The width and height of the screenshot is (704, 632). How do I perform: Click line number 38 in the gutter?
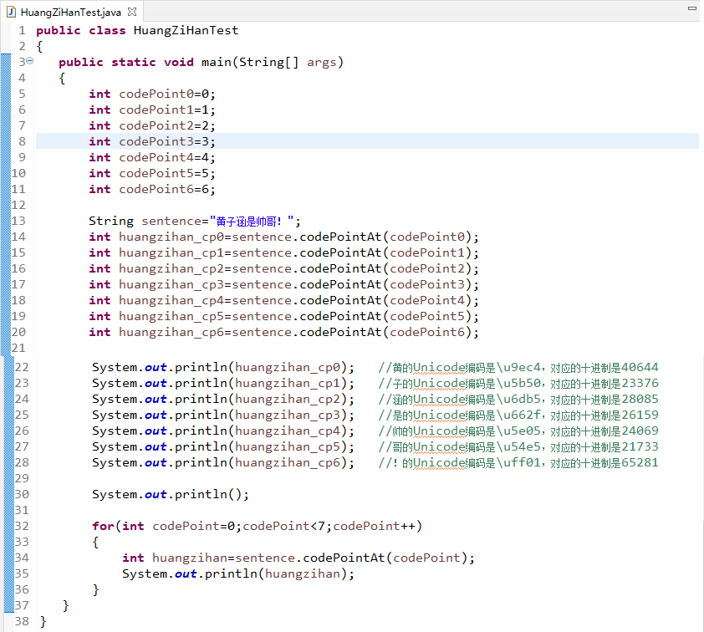(22, 621)
